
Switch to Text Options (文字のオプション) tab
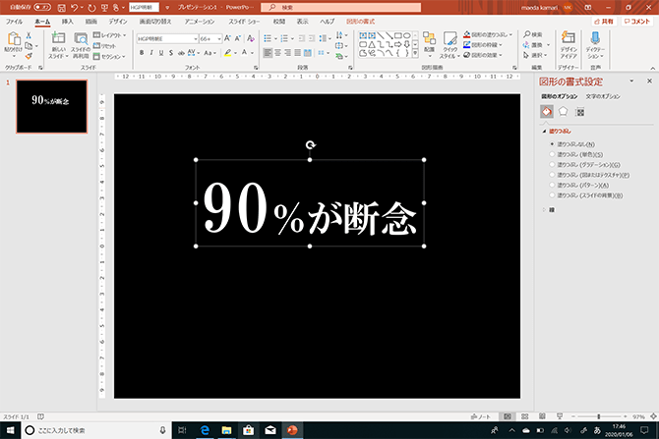[x=603, y=96]
